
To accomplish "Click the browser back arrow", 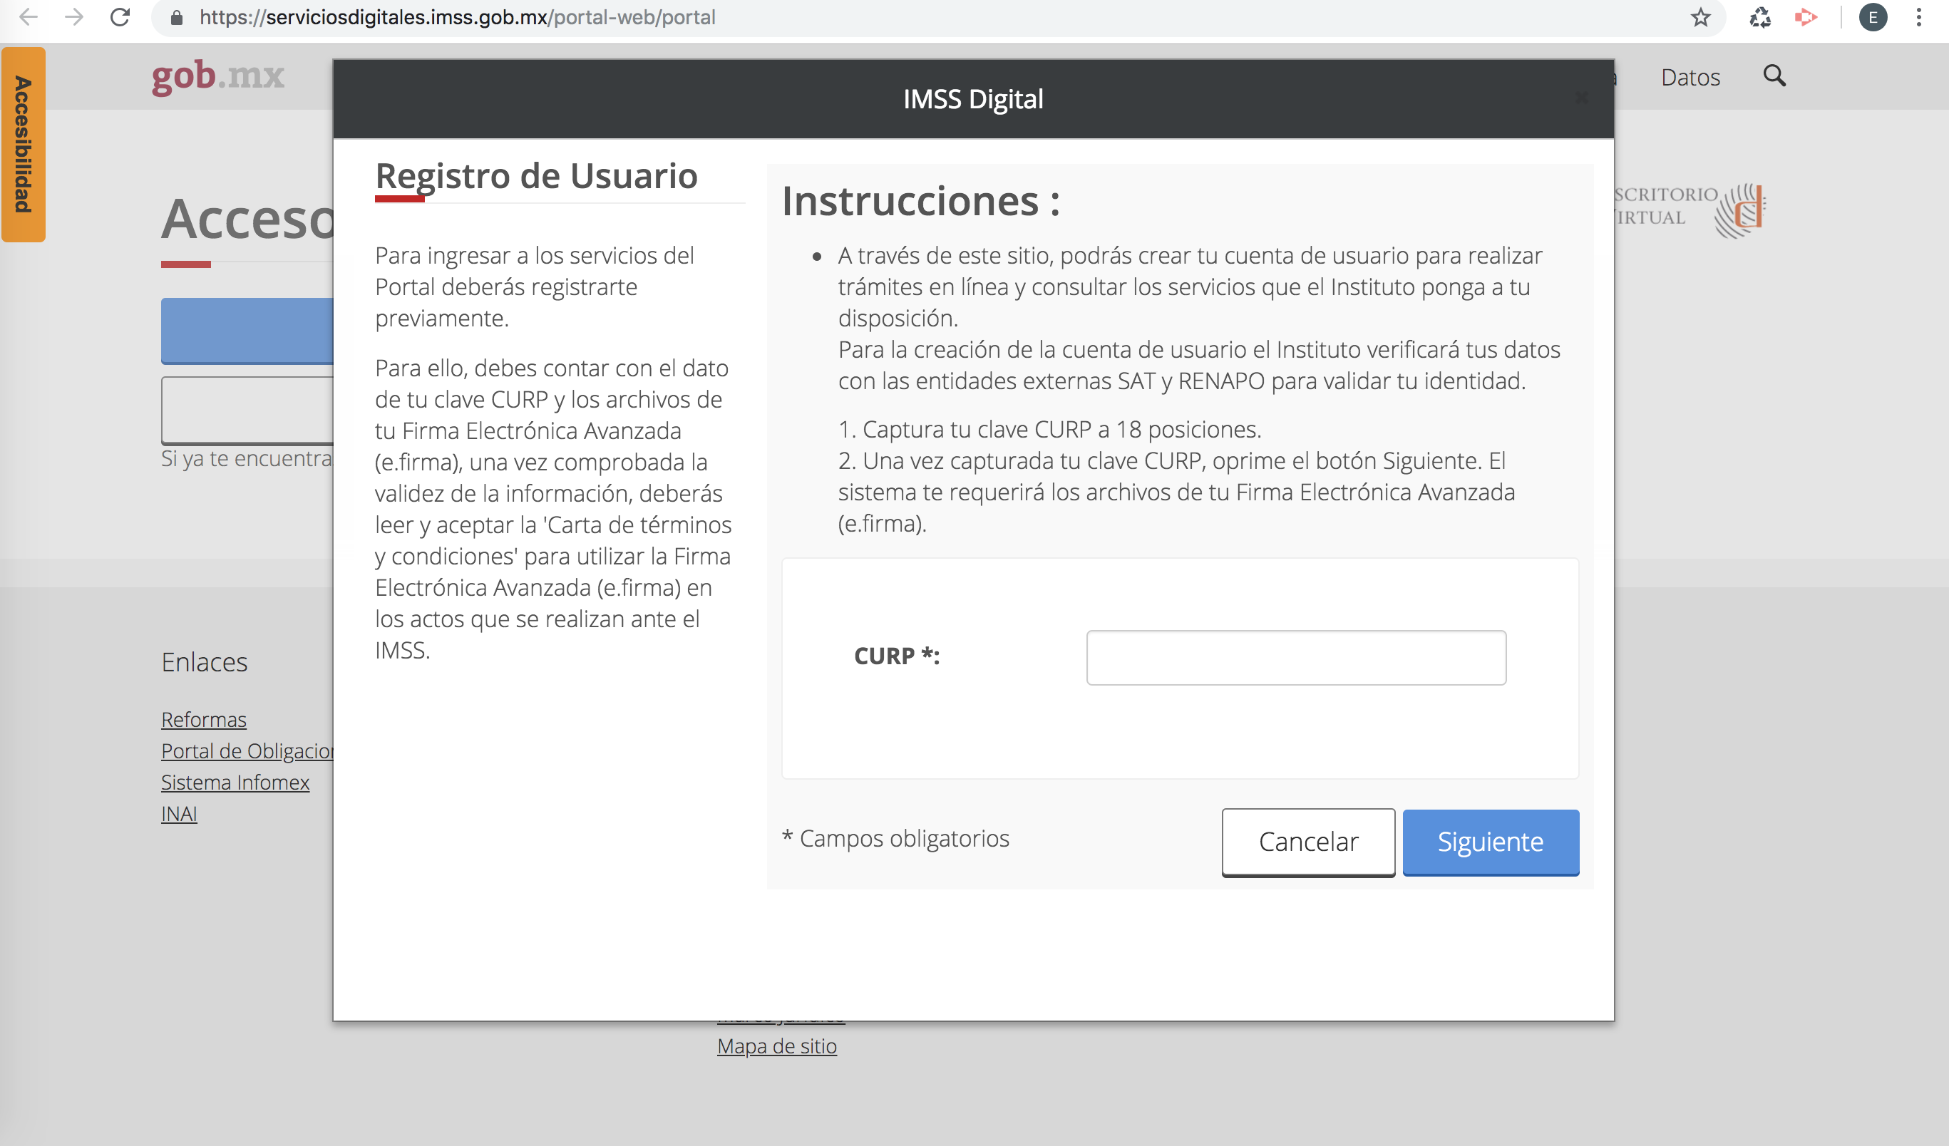I will 29,17.
